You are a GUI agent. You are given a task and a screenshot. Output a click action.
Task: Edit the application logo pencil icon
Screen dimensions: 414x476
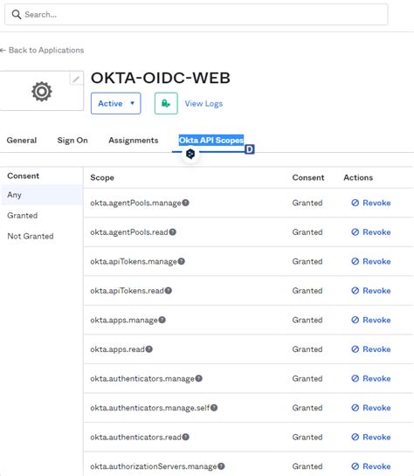pyautogui.click(x=76, y=79)
